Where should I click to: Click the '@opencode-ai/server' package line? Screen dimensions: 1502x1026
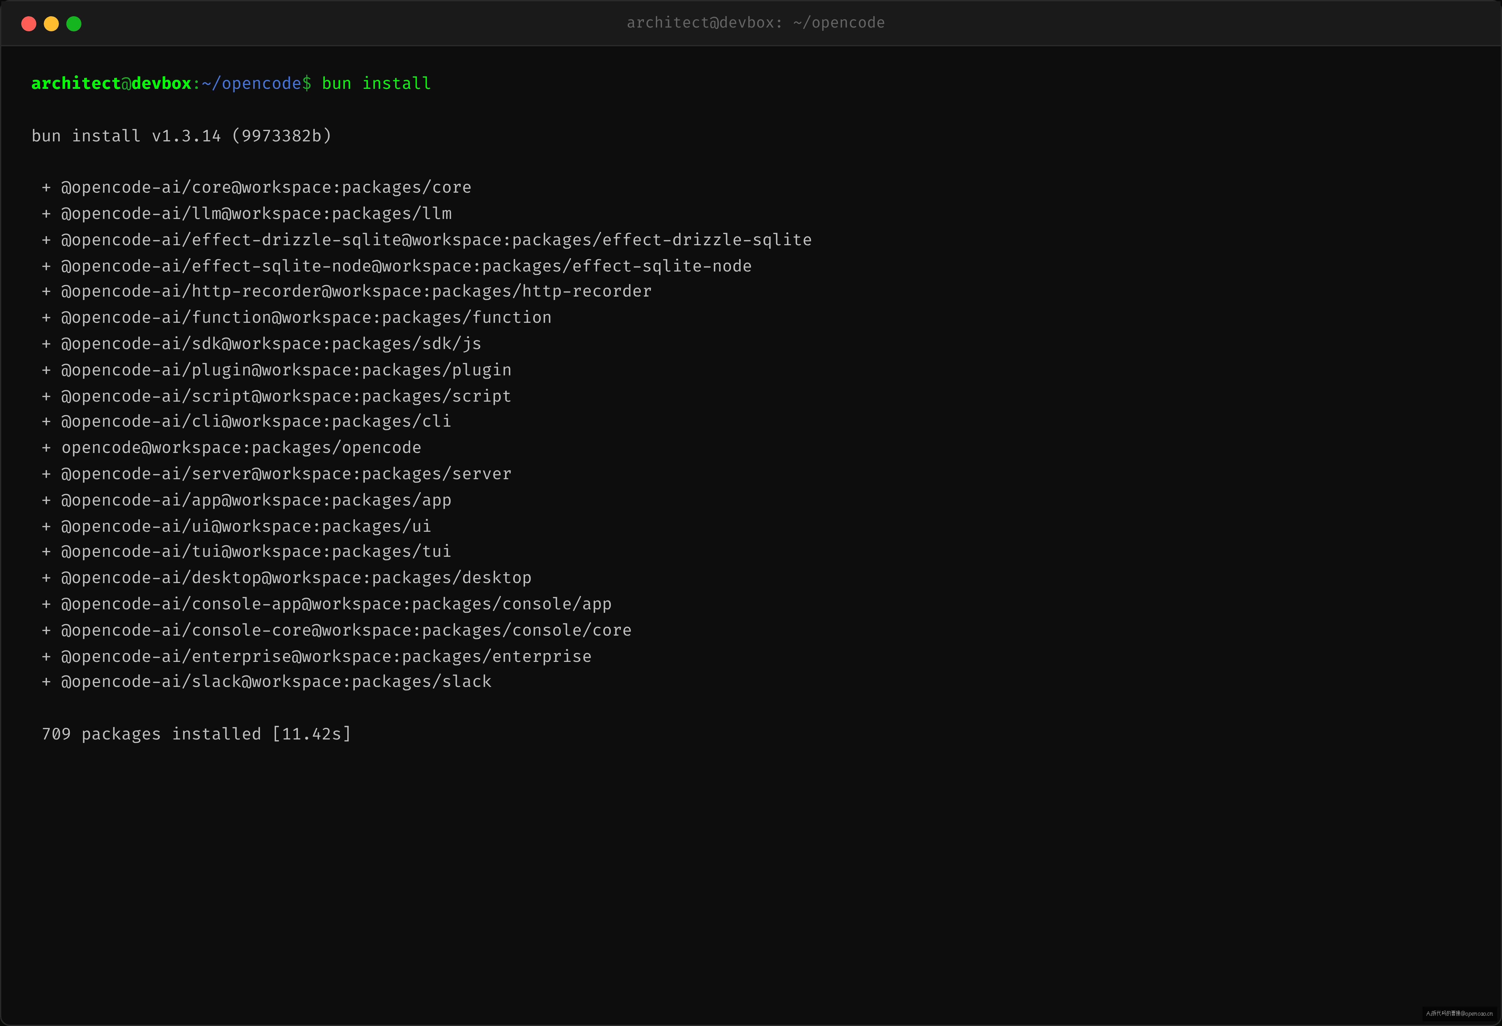(277, 474)
